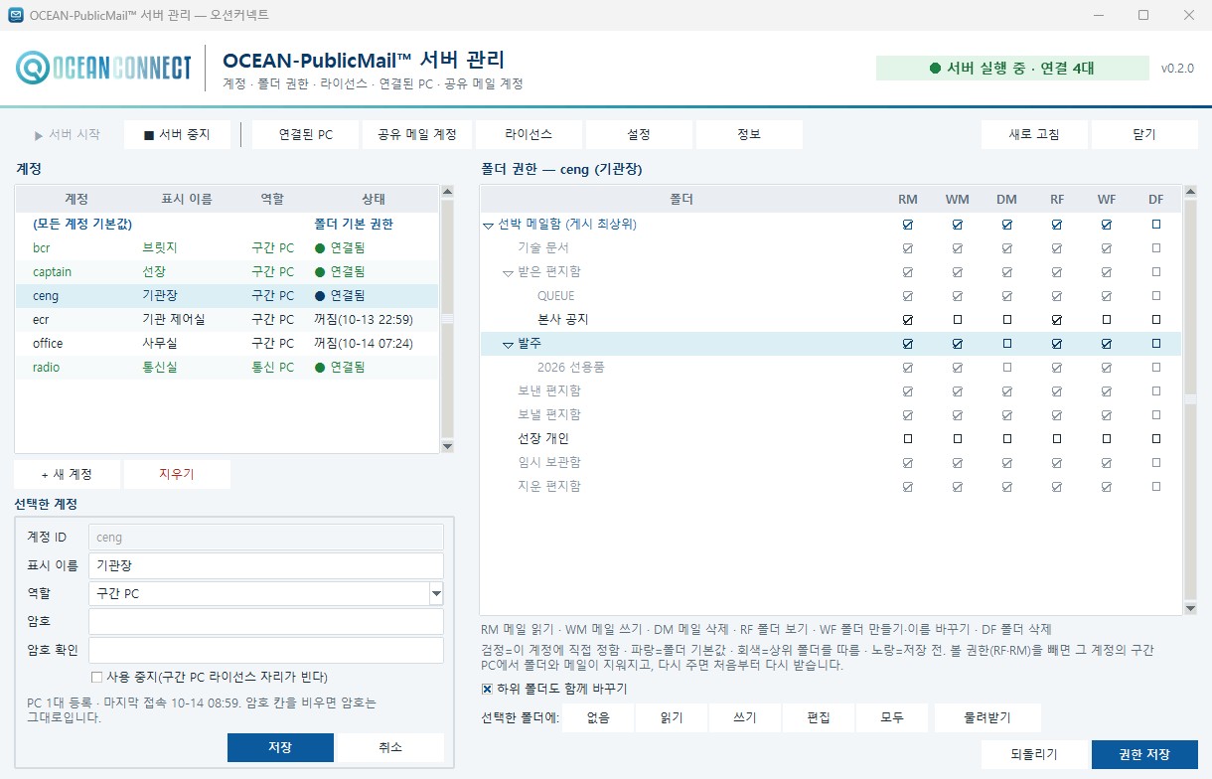1212x779 pixels.
Task: Stop the server with 서버 중지
Action: click(177, 134)
